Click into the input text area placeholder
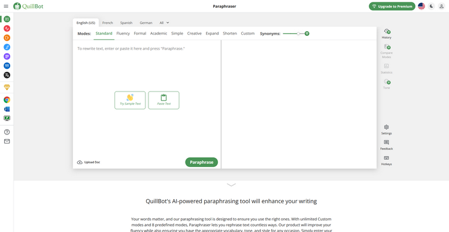 [131, 48]
